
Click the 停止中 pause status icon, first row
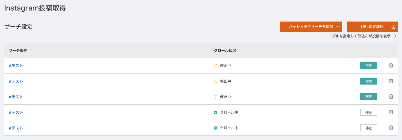[215, 66]
